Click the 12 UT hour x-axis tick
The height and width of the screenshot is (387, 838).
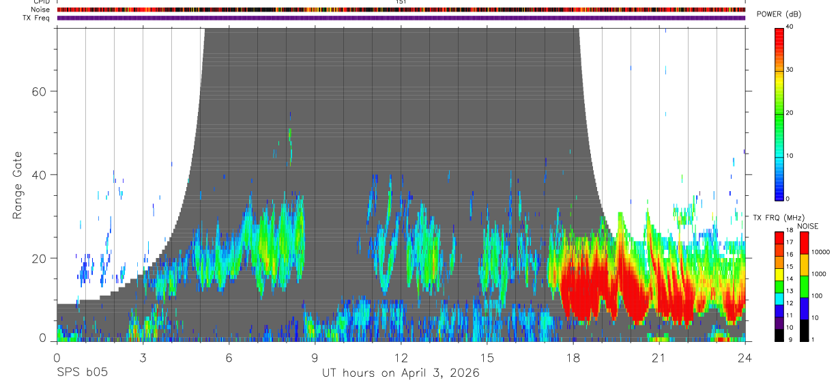pyautogui.click(x=401, y=357)
